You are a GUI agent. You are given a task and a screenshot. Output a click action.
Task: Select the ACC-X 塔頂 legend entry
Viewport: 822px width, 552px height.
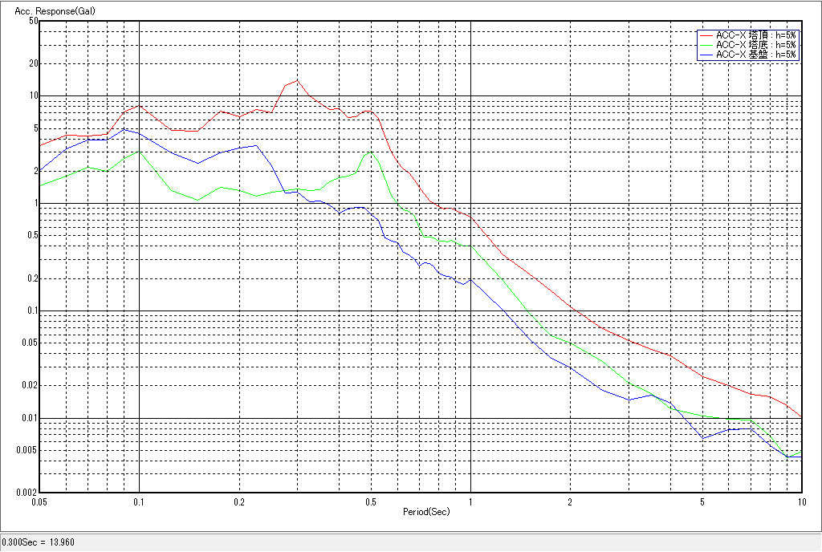755,35
